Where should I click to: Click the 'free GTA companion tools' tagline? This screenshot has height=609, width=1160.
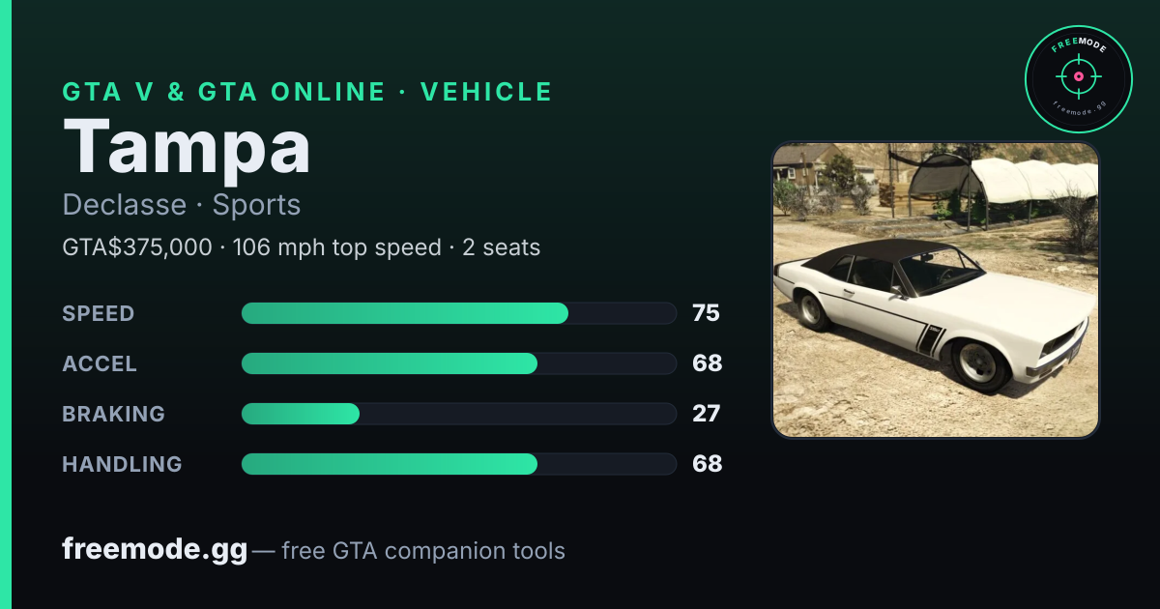(x=423, y=551)
